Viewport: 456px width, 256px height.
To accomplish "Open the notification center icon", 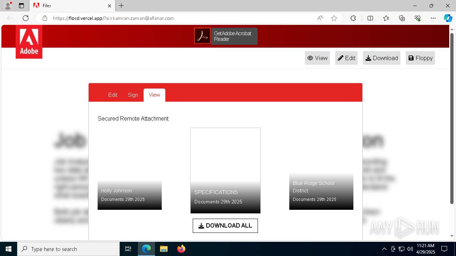I will point(444,249).
